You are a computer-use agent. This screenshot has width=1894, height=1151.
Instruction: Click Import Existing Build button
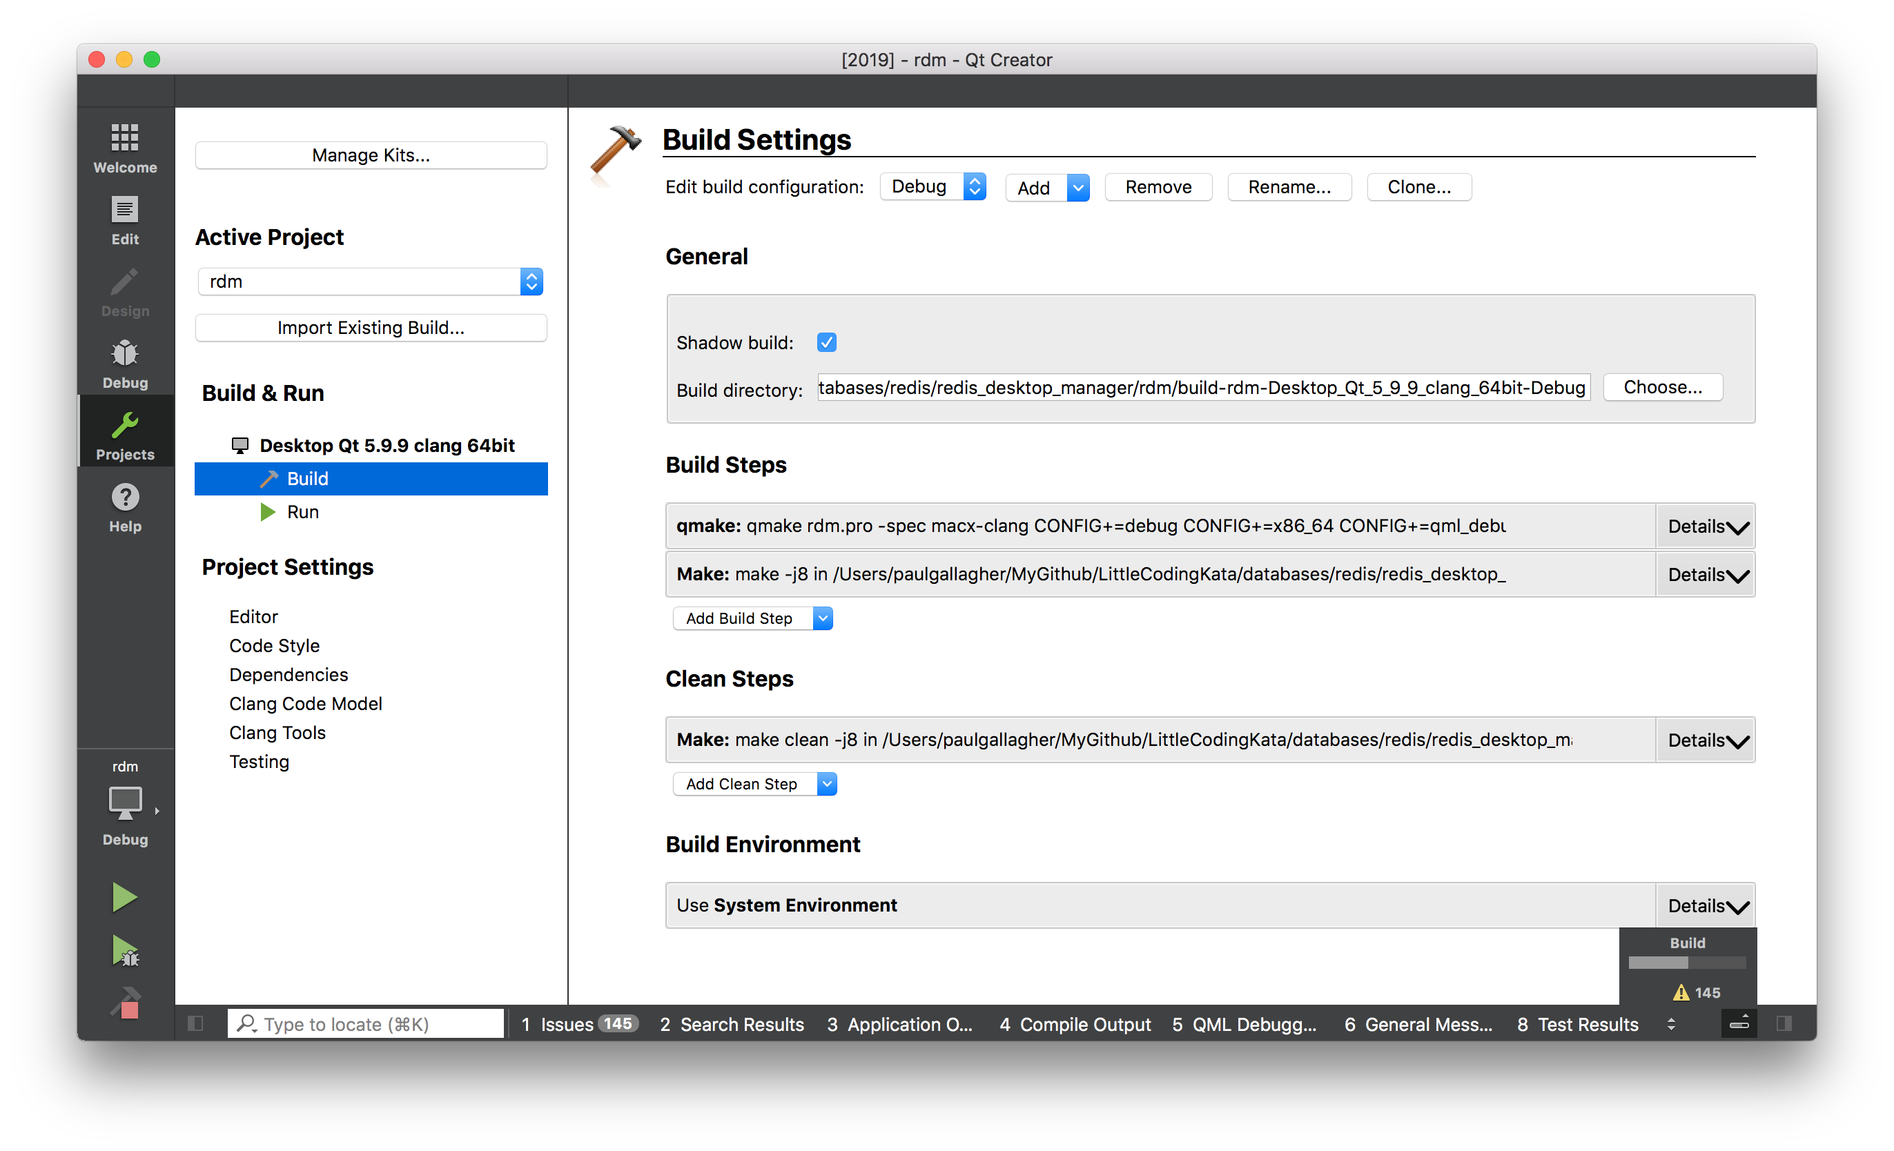tap(371, 327)
